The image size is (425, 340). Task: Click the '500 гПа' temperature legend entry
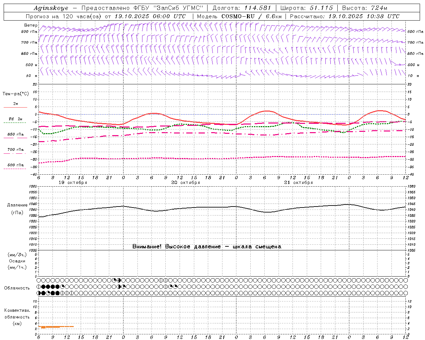click(x=15, y=165)
